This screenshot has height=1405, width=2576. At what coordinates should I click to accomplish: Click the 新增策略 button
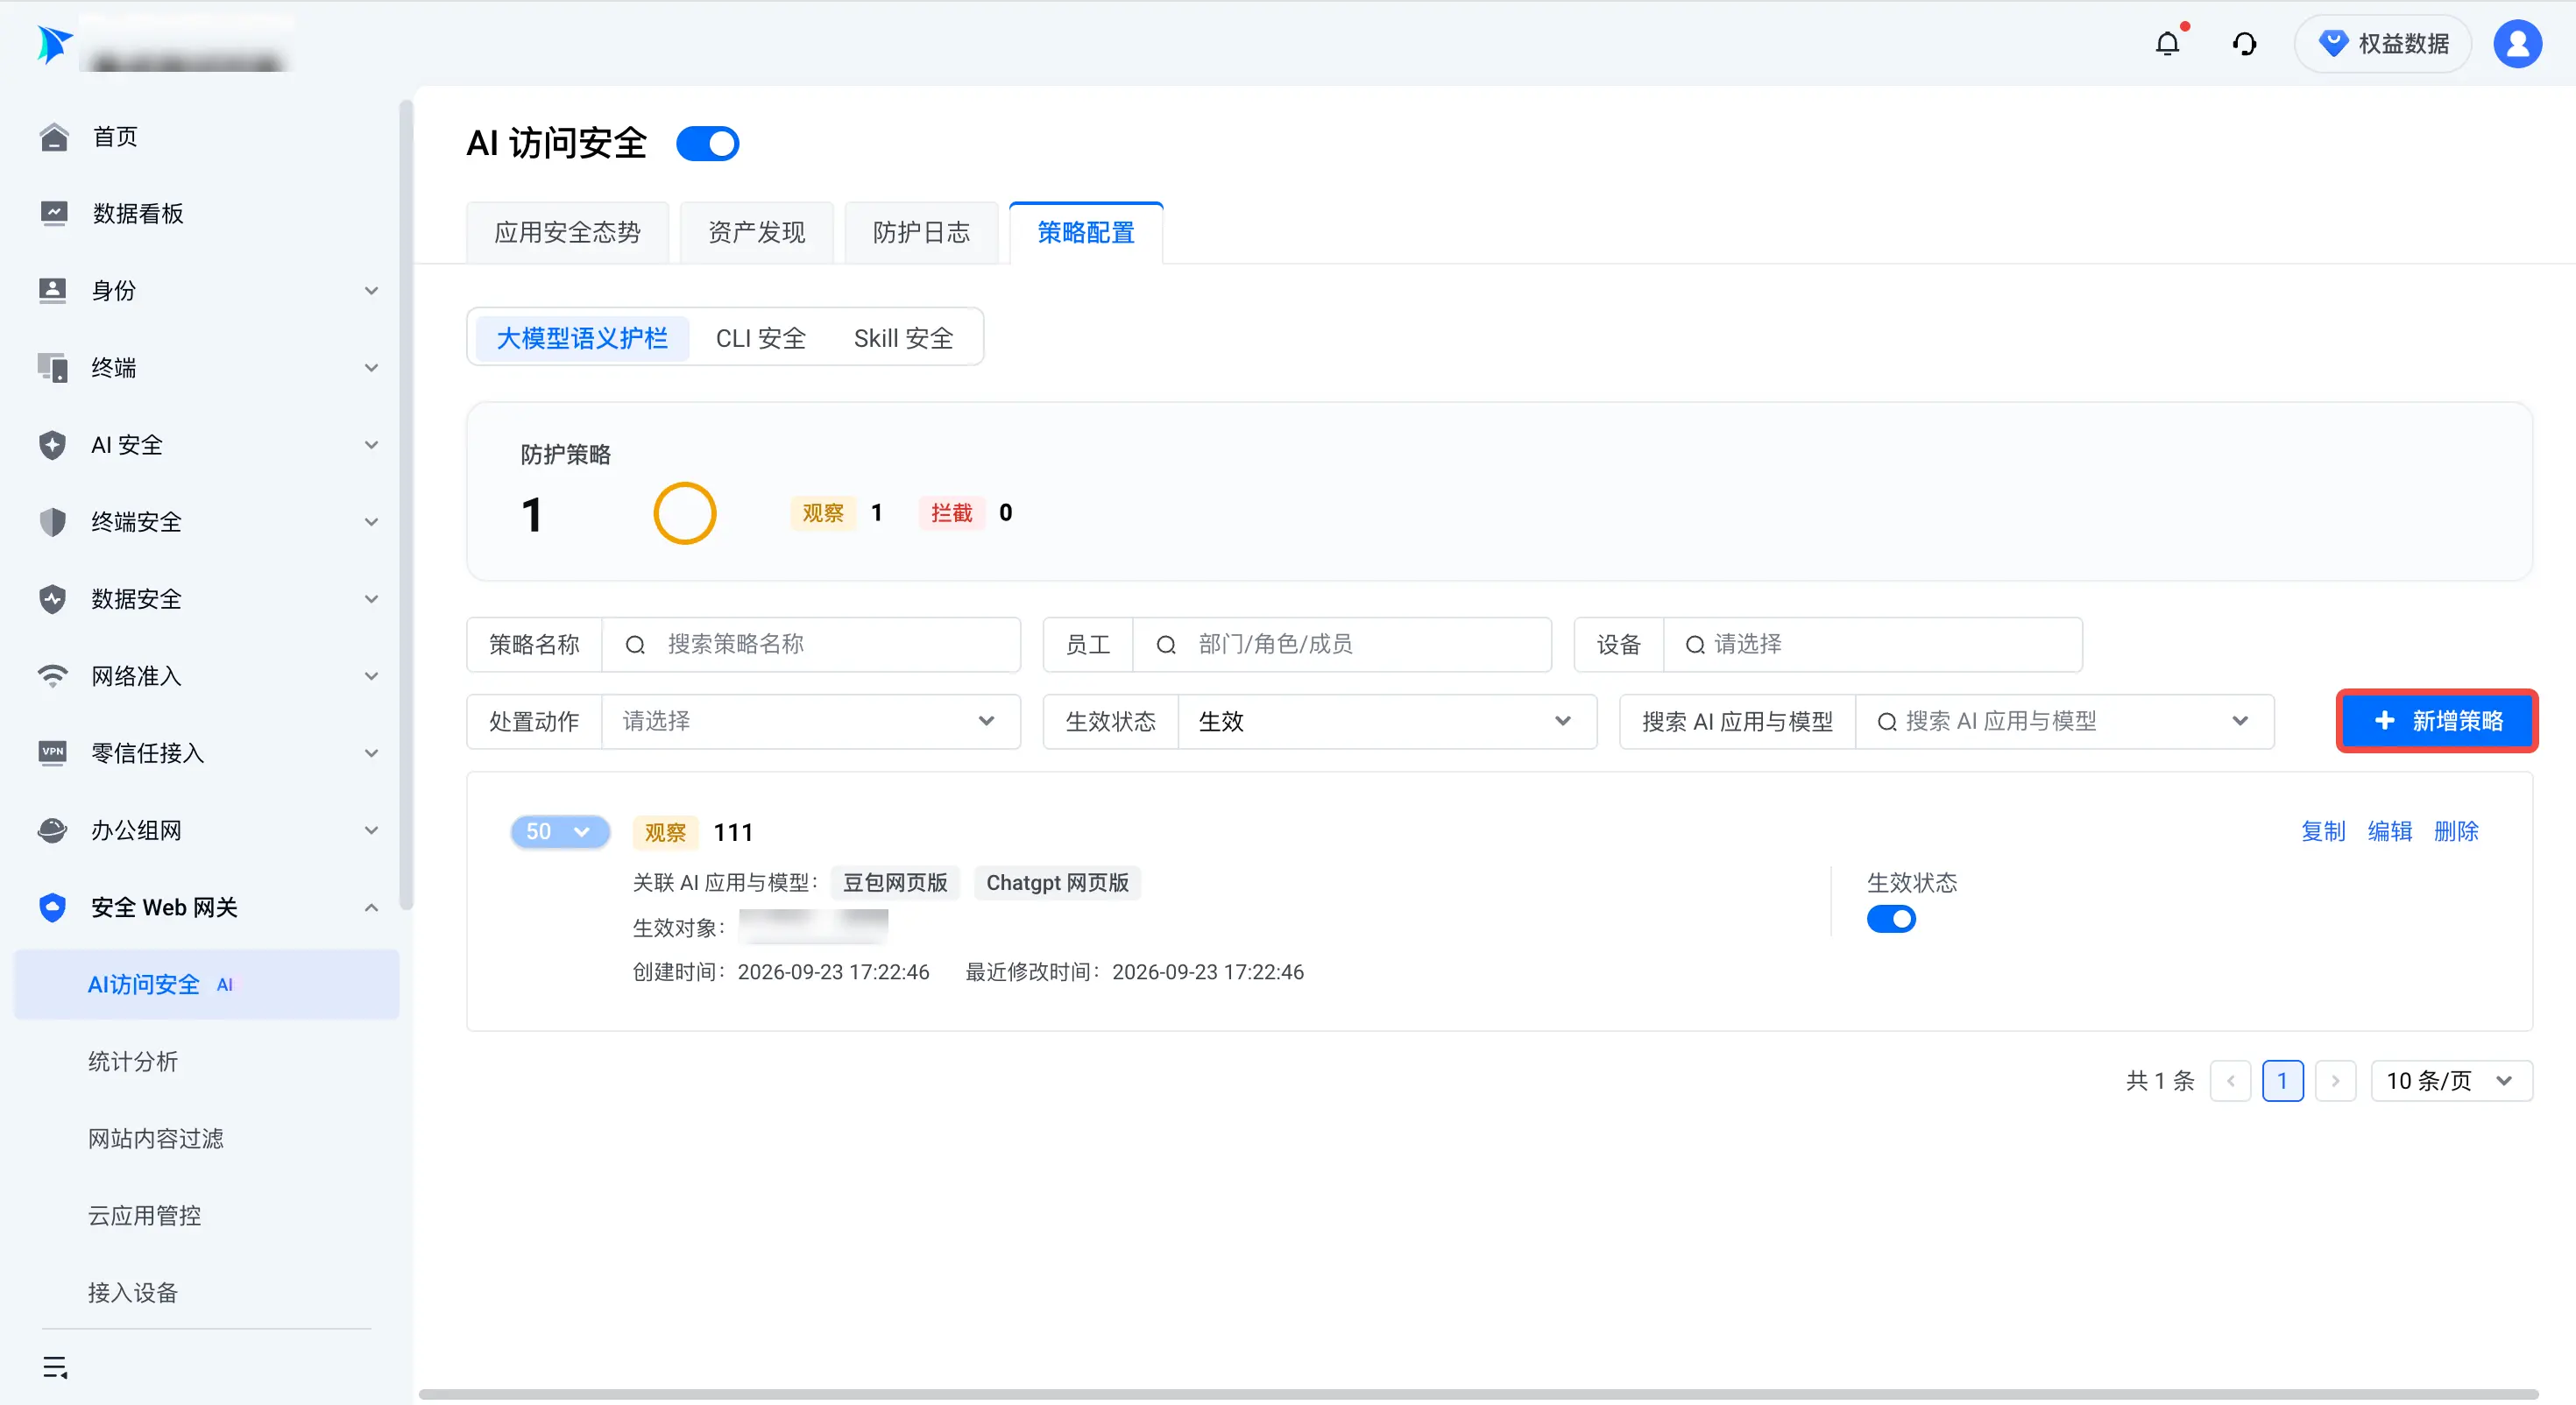tap(2437, 721)
